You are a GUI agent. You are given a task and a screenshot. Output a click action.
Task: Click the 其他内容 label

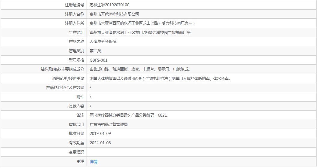(76, 106)
